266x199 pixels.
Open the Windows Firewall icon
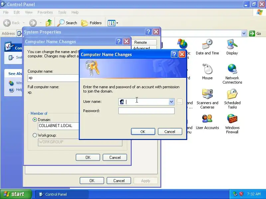(x=232, y=124)
